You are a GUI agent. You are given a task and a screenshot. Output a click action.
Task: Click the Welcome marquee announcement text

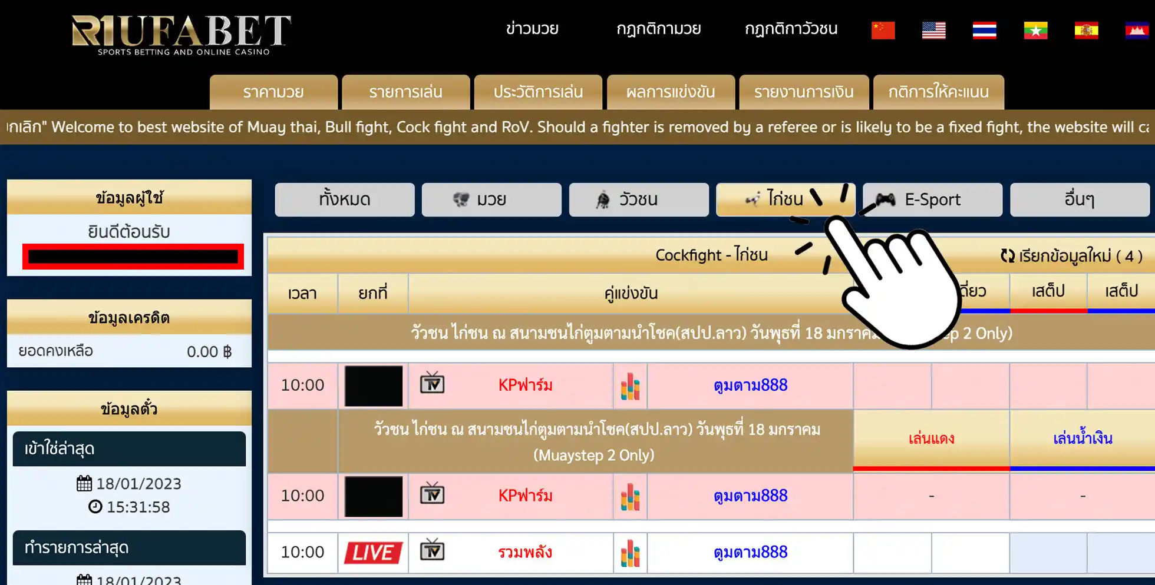click(577, 127)
